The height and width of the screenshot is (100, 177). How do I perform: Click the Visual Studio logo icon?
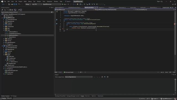(2, 1)
